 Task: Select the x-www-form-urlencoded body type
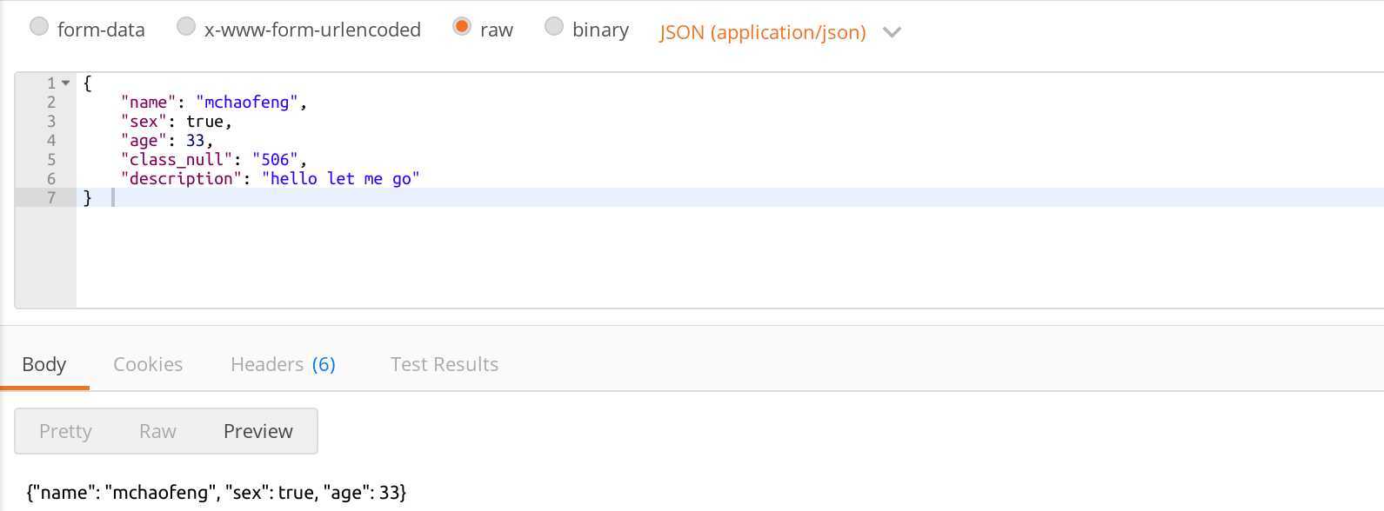coord(186,27)
